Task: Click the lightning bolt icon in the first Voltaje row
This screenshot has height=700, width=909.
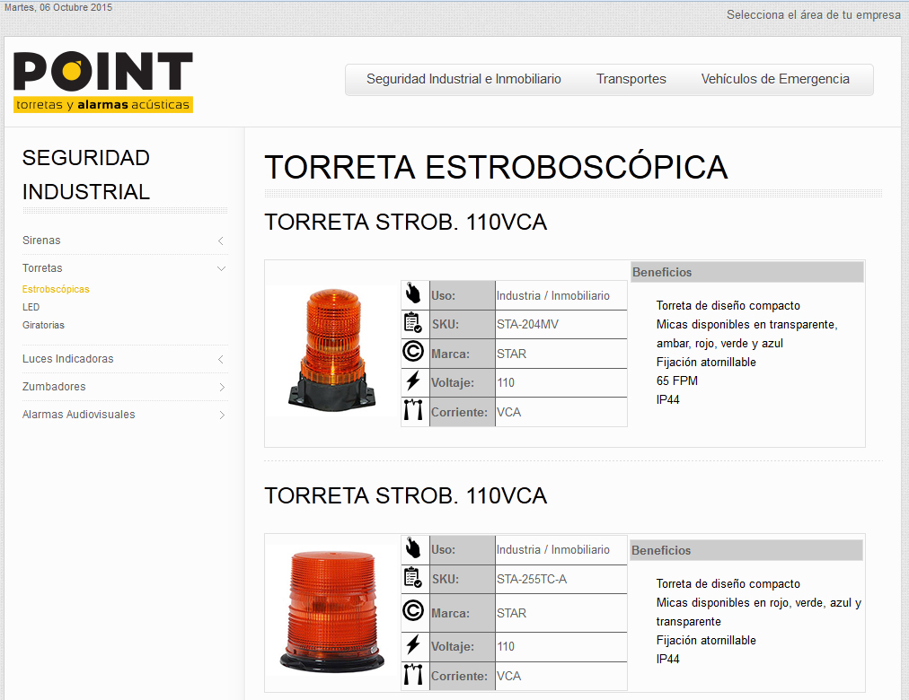Action: coord(413,382)
